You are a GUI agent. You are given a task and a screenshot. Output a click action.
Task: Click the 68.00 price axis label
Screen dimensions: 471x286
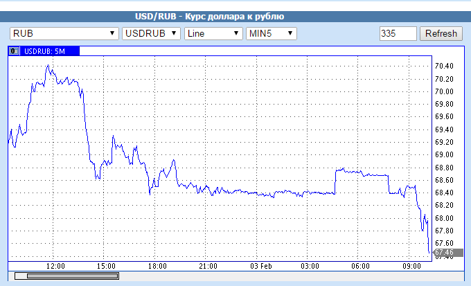click(x=443, y=218)
